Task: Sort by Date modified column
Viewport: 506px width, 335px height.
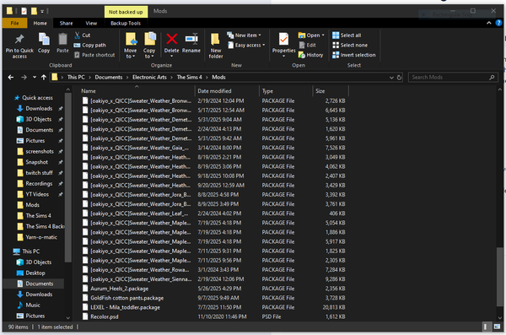Action: pos(227,91)
